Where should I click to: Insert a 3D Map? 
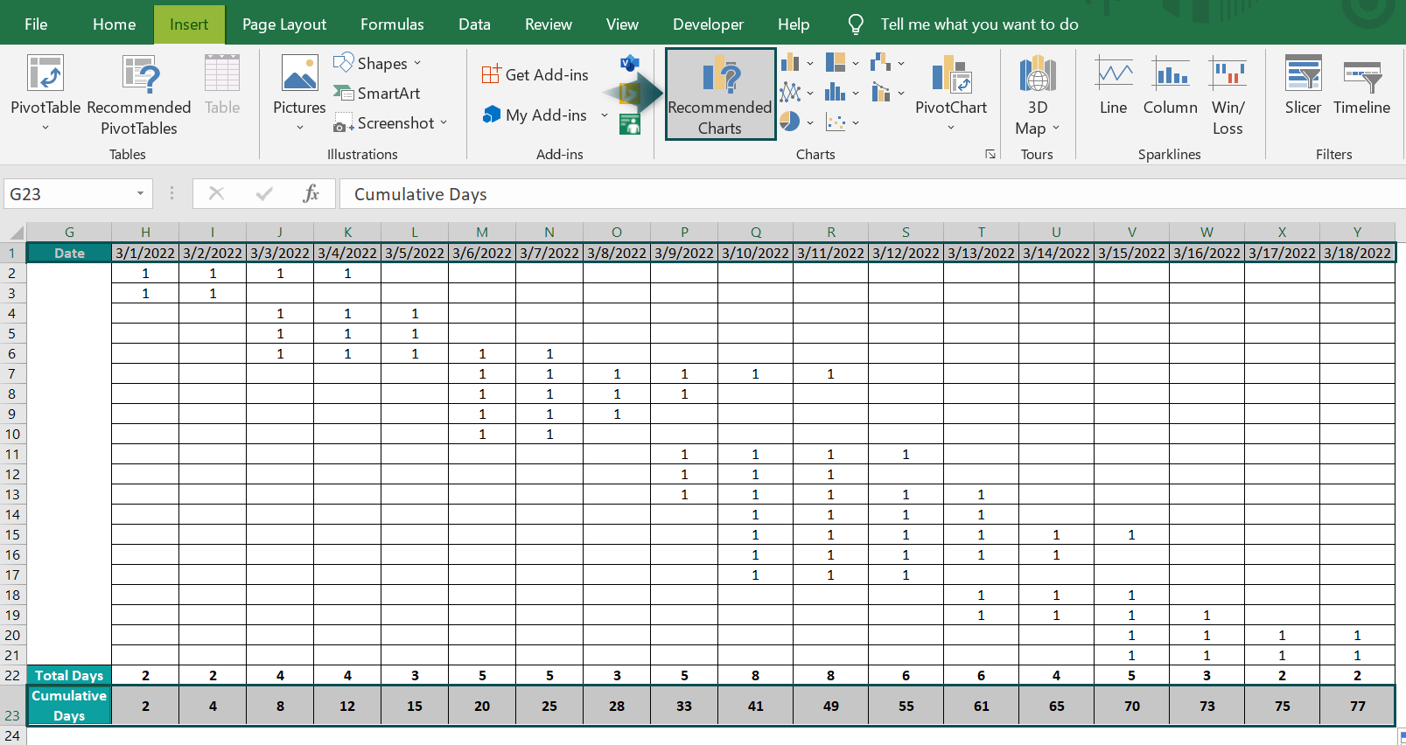1038,94
